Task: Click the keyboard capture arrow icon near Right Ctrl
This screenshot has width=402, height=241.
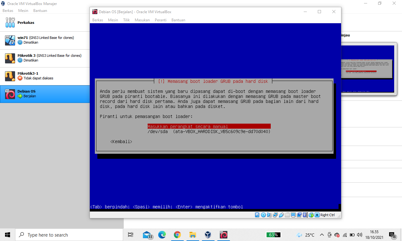Action: [317, 215]
